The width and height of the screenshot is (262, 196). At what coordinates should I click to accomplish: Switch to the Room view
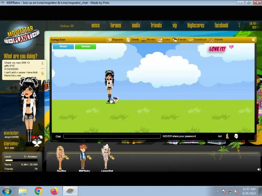coord(63,46)
